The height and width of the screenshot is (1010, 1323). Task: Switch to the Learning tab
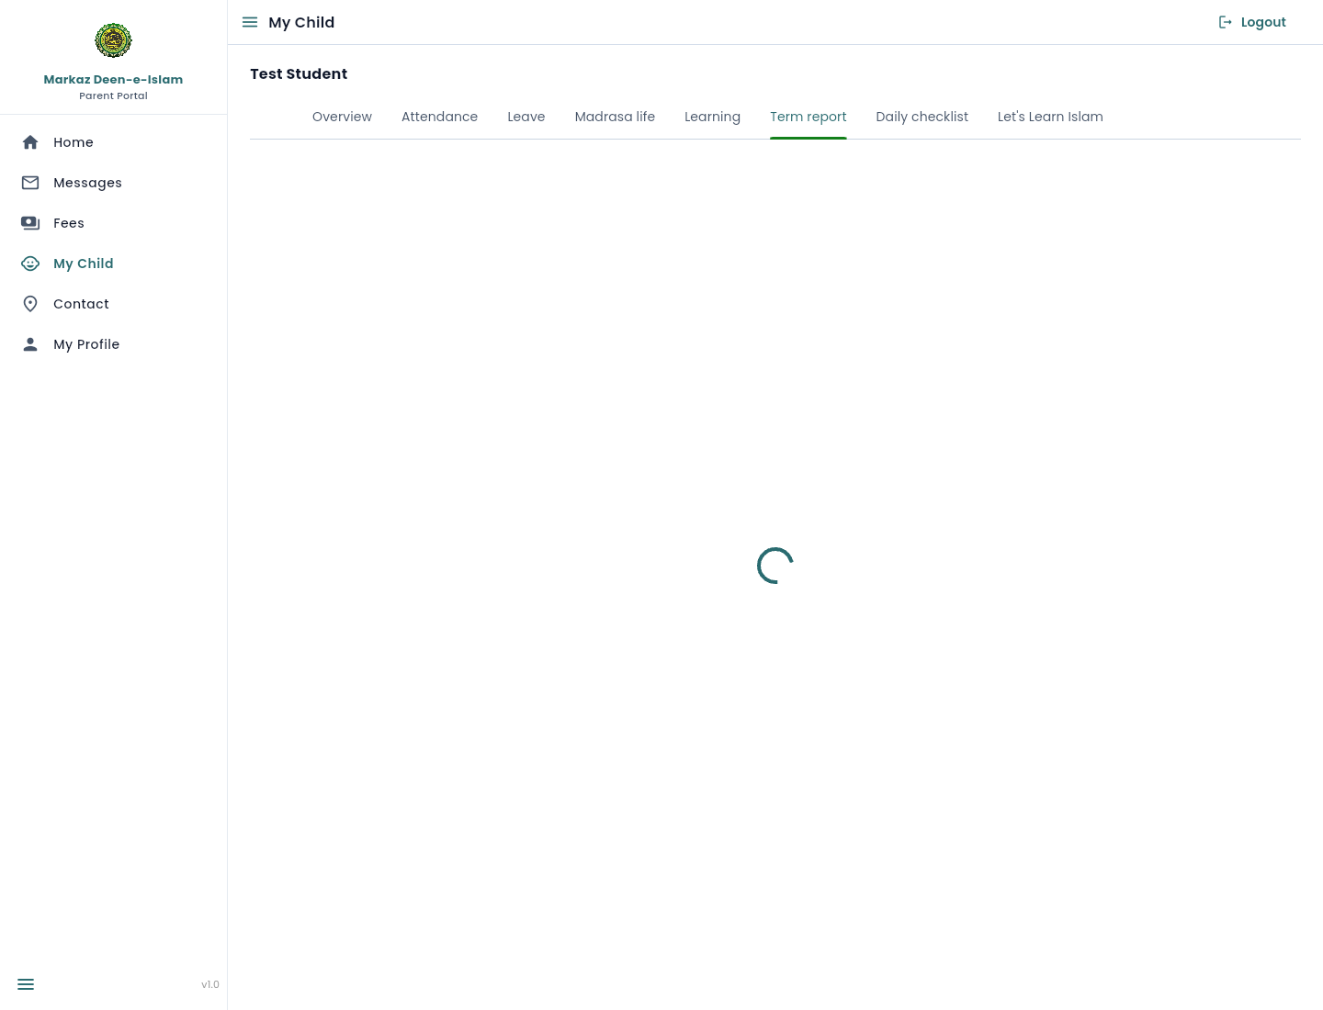point(712,117)
